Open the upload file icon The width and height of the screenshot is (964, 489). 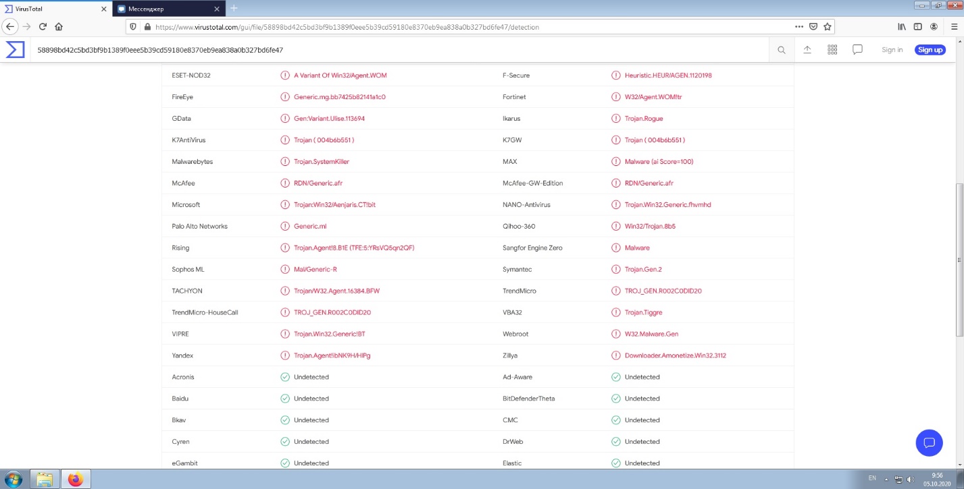[x=807, y=50]
